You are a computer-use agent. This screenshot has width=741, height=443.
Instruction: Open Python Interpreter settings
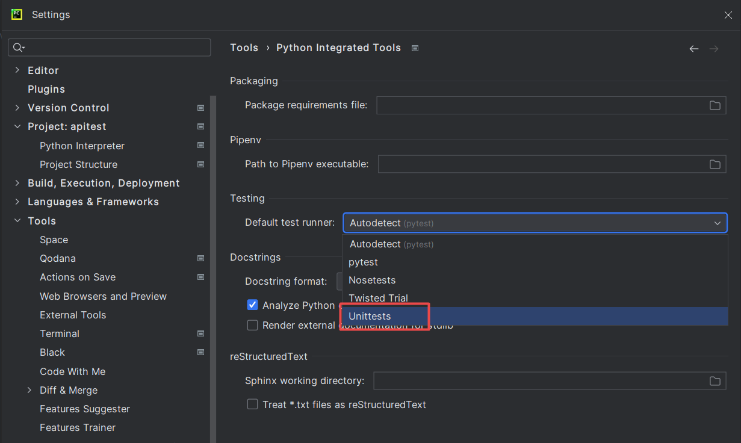[82, 146]
